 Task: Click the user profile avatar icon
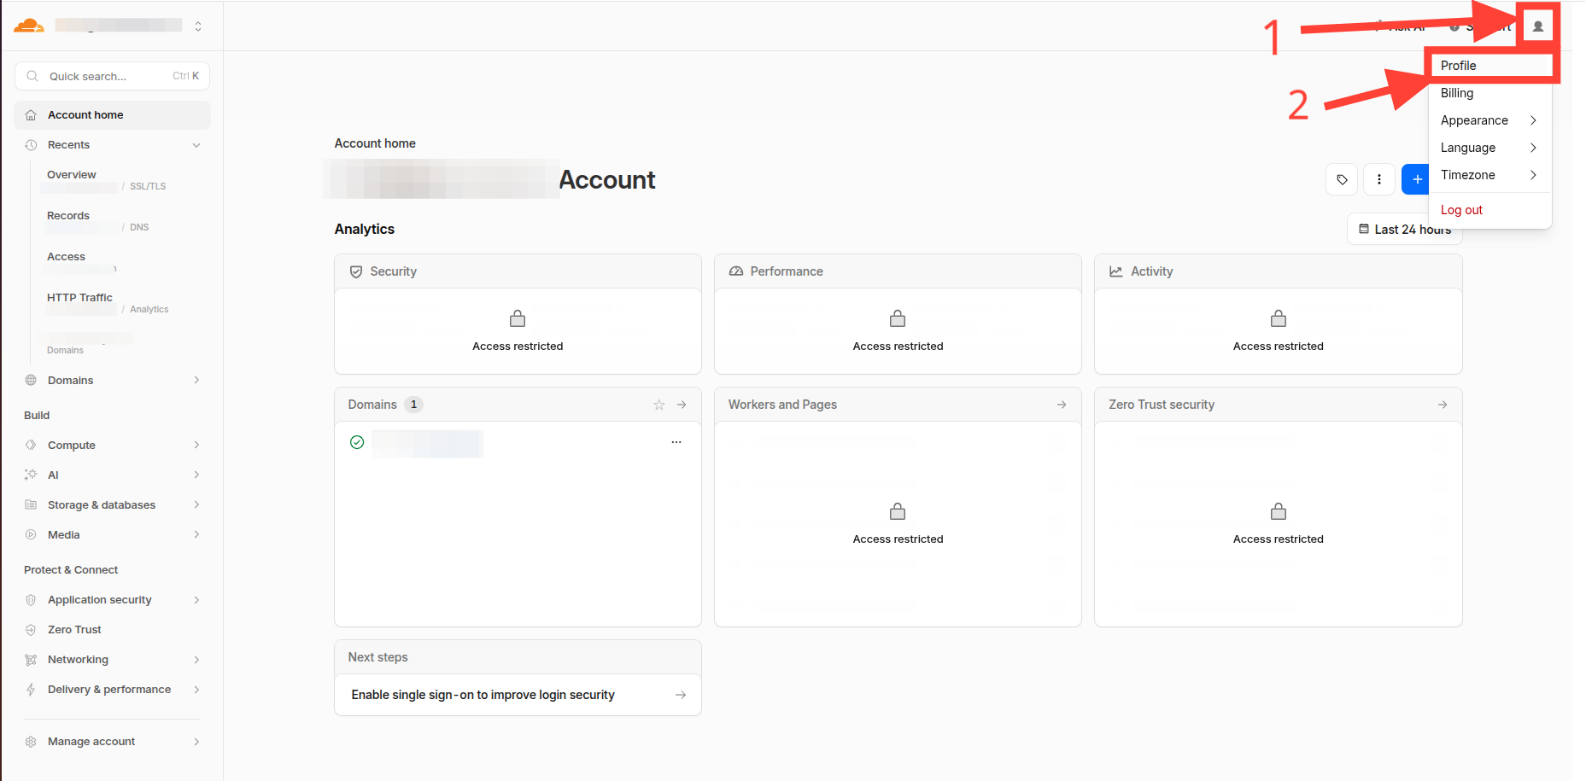click(x=1538, y=26)
